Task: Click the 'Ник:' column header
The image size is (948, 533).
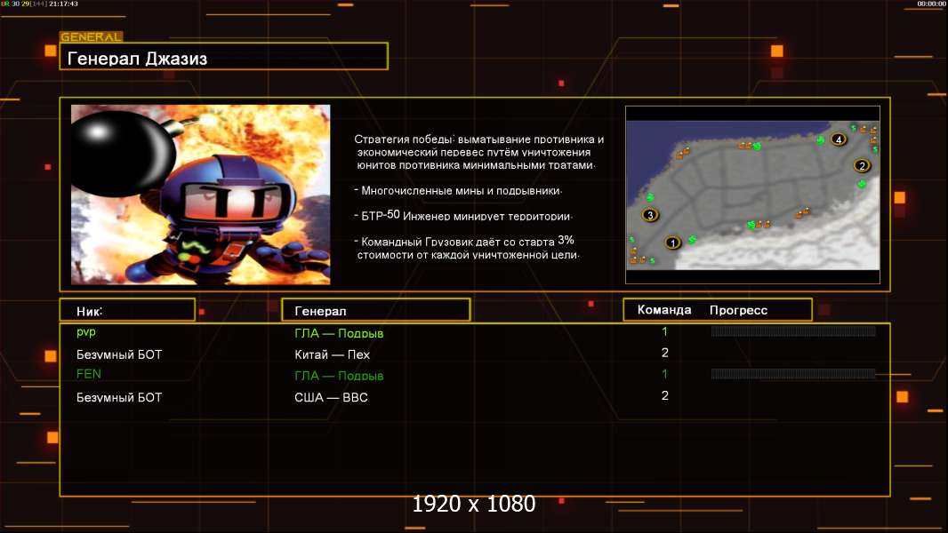Action: (x=90, y=312)
